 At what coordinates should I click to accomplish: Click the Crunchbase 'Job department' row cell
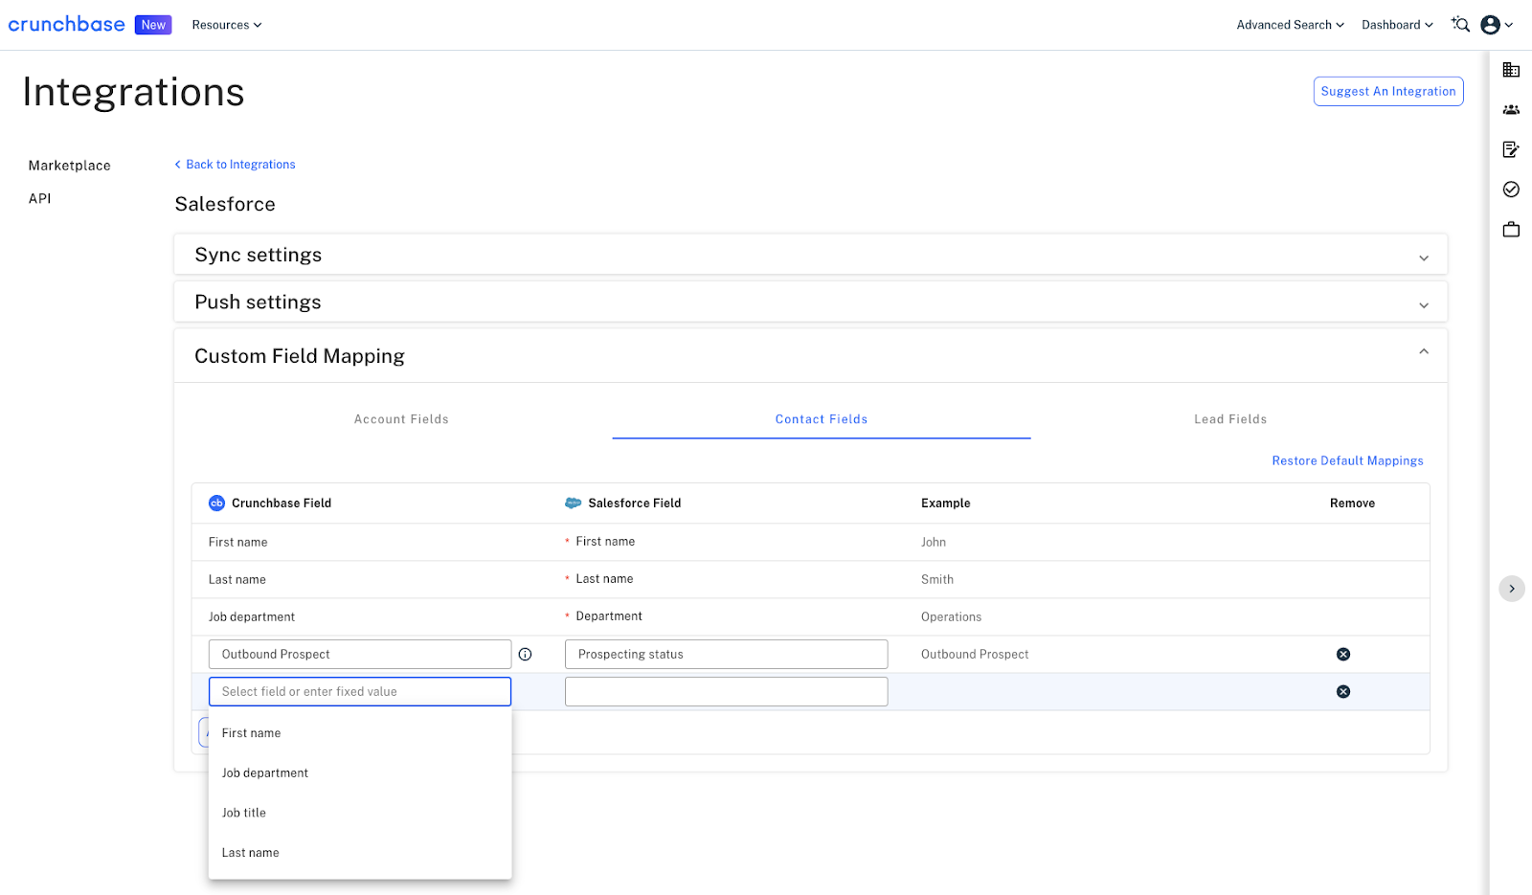click(x=252, y=617)
